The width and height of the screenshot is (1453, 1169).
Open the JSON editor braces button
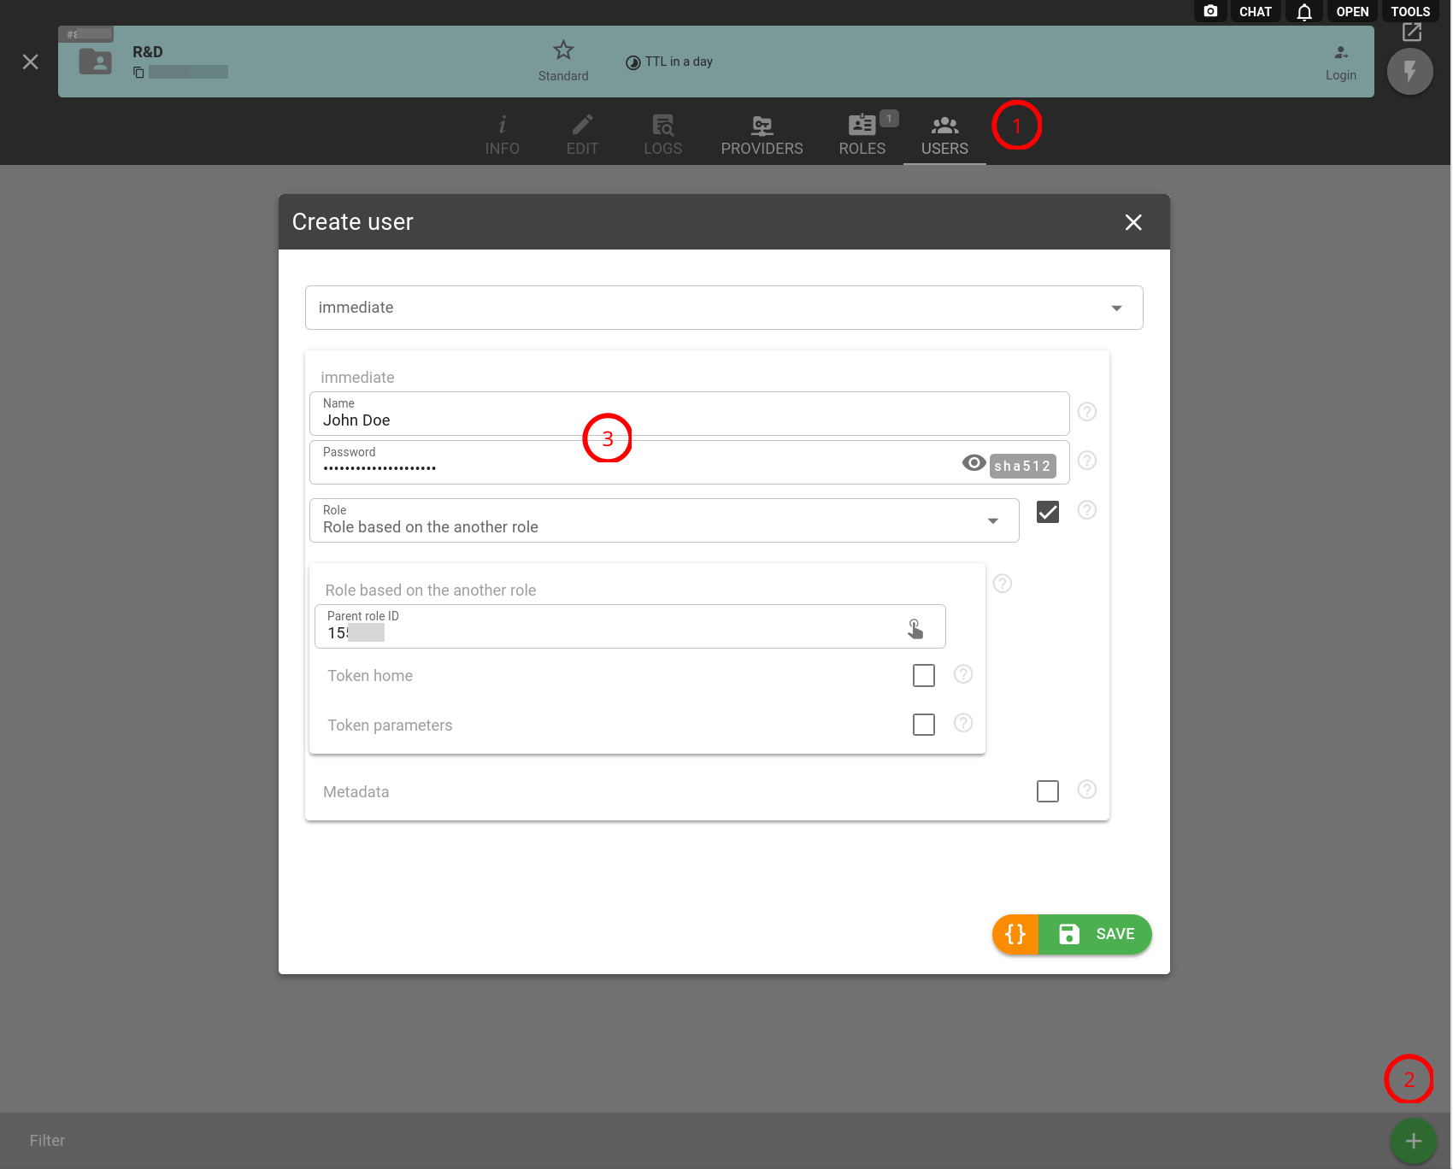click(1015, 934)
